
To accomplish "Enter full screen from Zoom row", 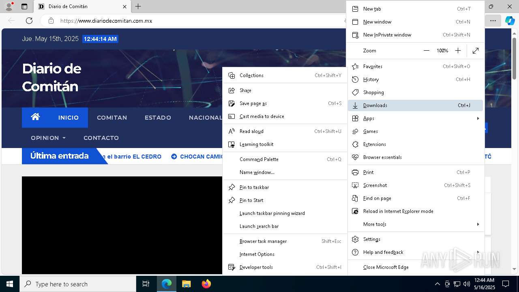I will (476, 51).
